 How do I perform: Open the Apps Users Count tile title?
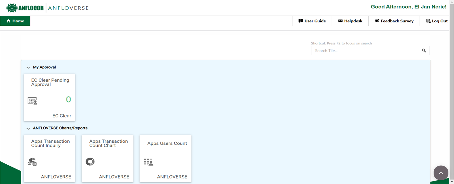pyautogui.click(x=167, y=143)
